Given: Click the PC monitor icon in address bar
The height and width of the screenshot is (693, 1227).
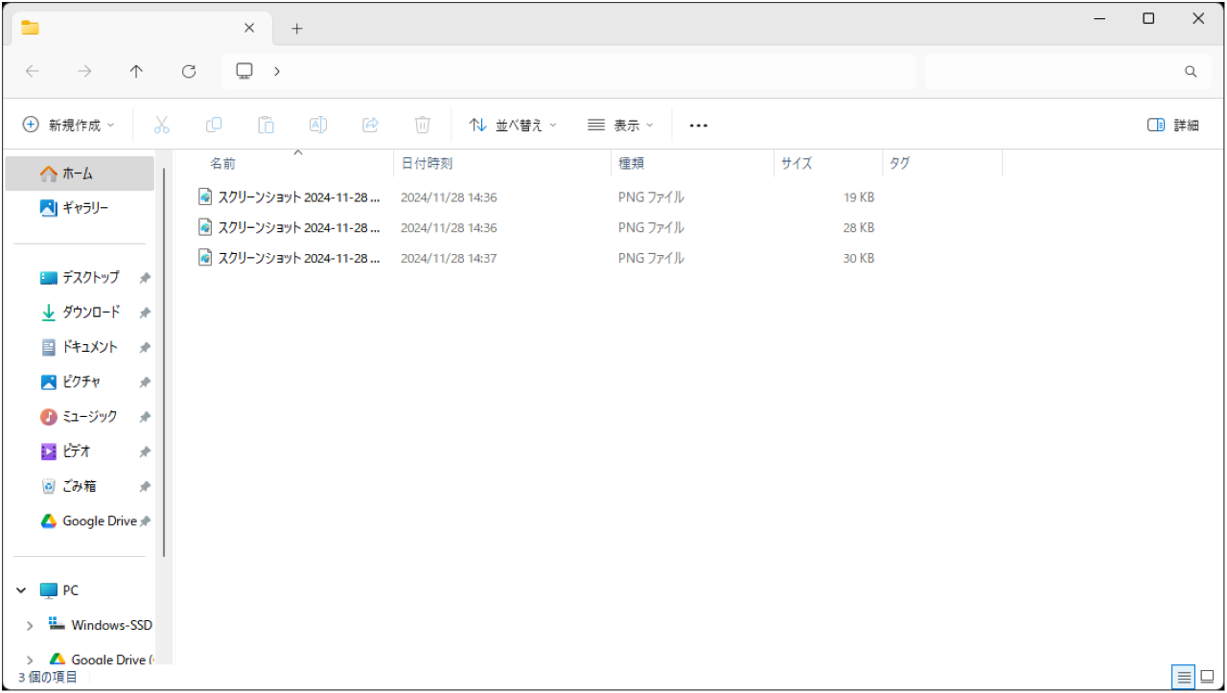Looking at the screenshot, I should (x=244, y=71).
